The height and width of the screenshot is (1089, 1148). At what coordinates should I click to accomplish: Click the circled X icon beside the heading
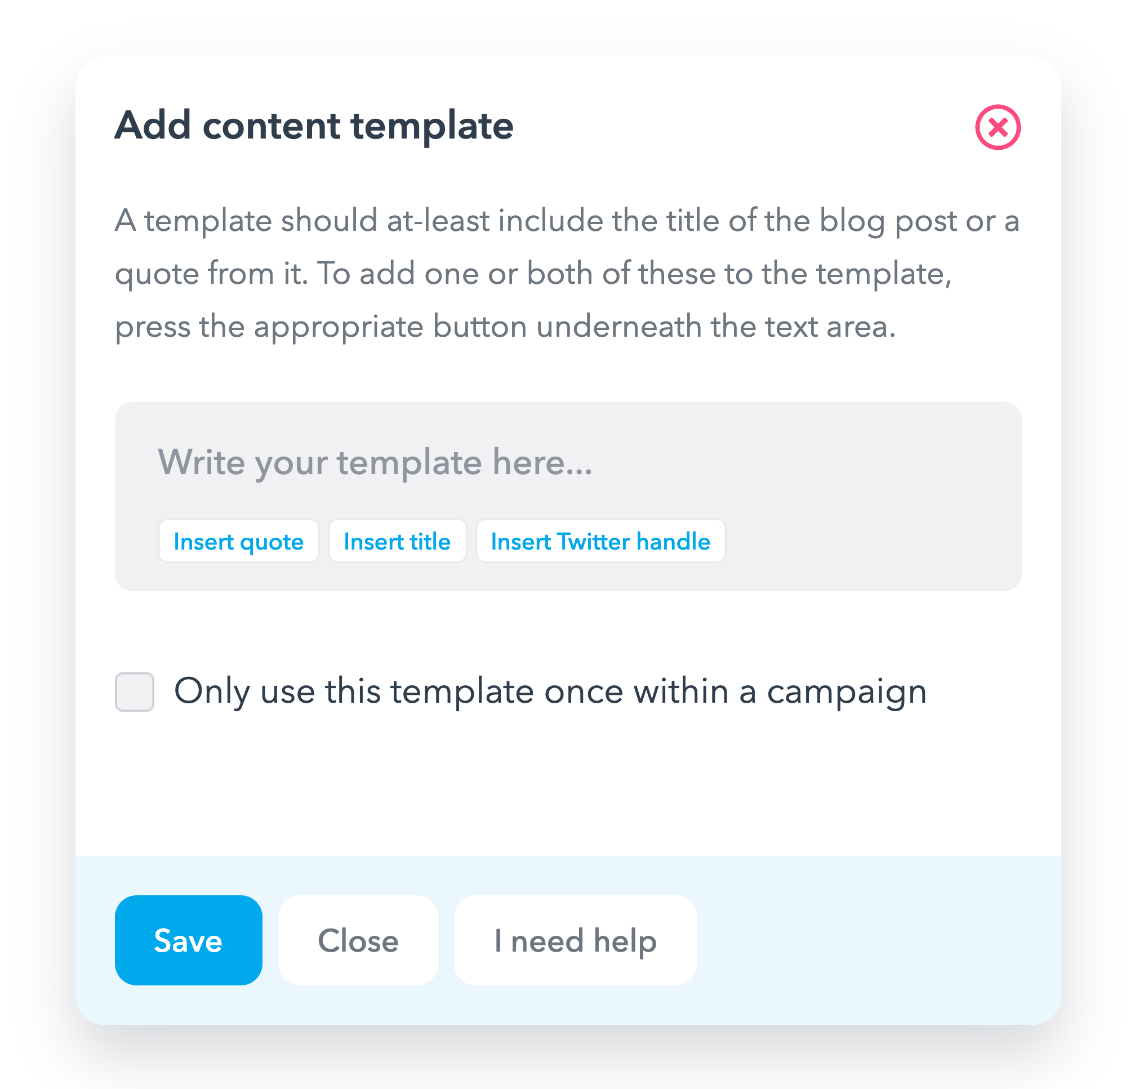pyautogui.click(x=998, y=127)
